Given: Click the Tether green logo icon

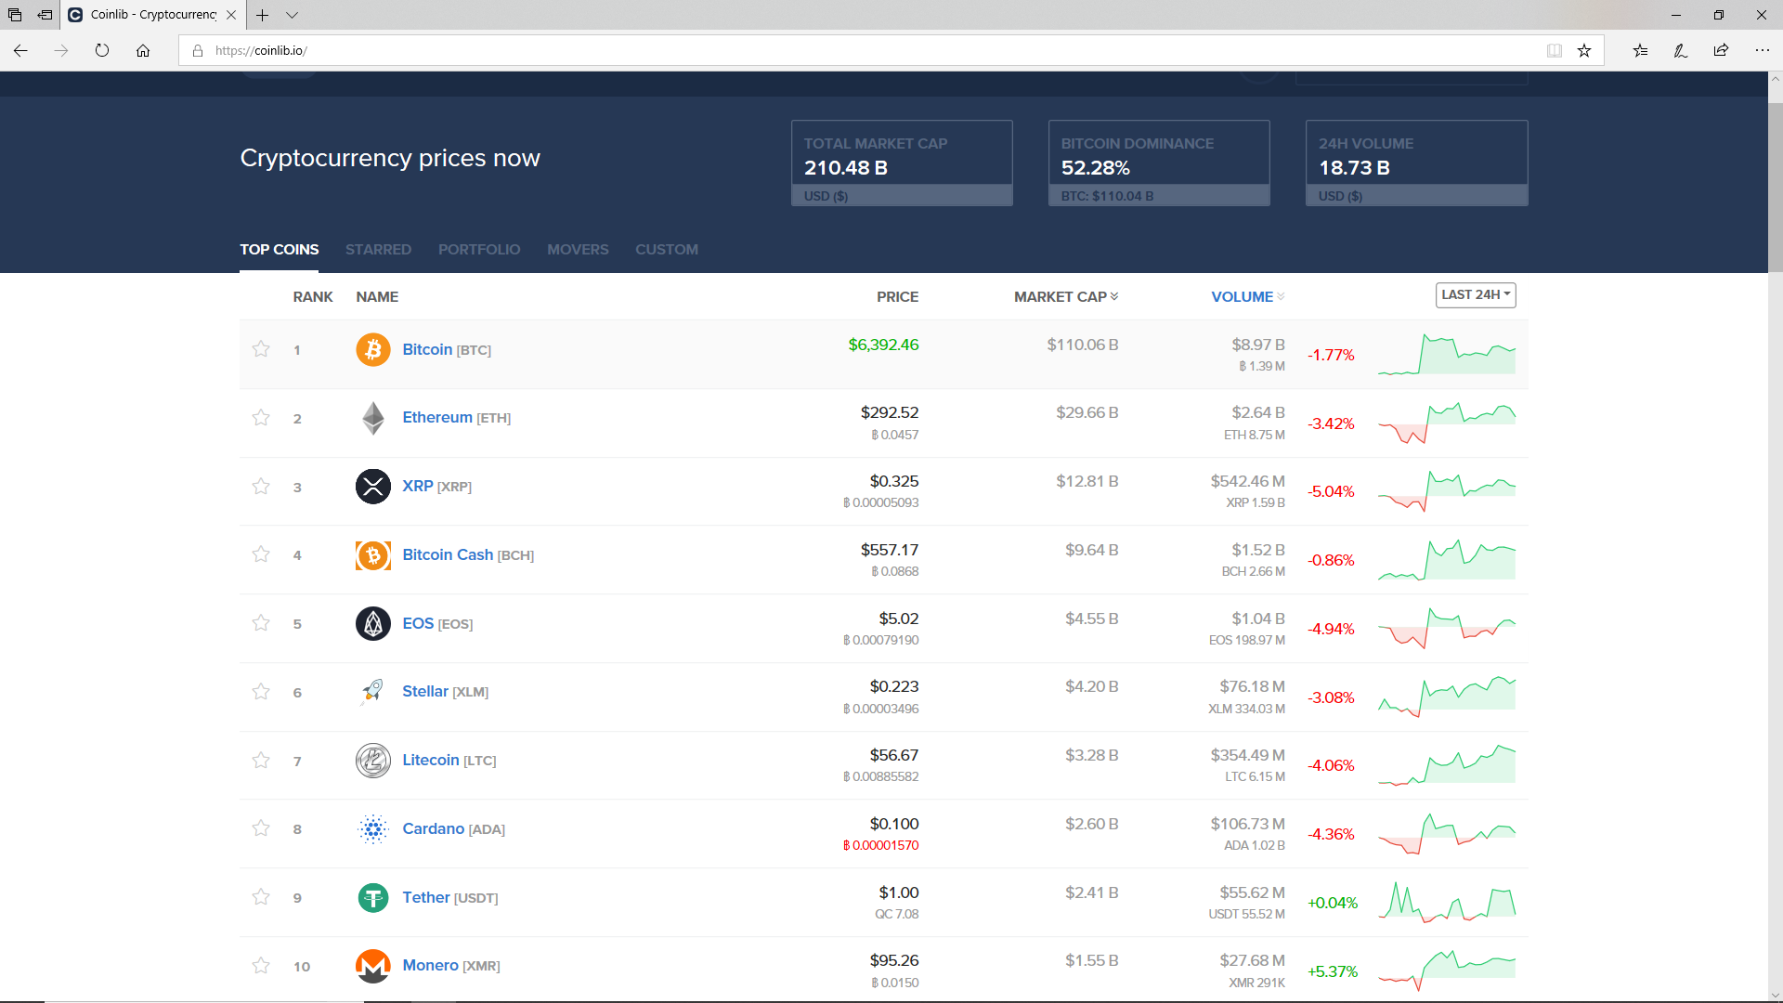Looking at the screenshot, I should click(x=372, y=897).
